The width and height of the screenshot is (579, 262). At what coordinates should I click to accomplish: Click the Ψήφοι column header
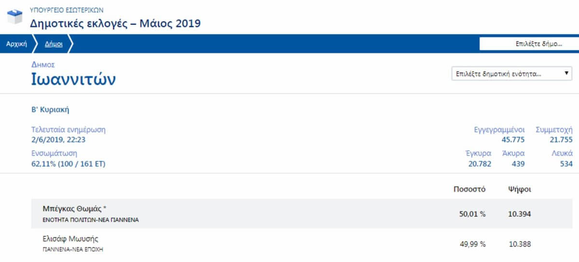tap(520, 189)
